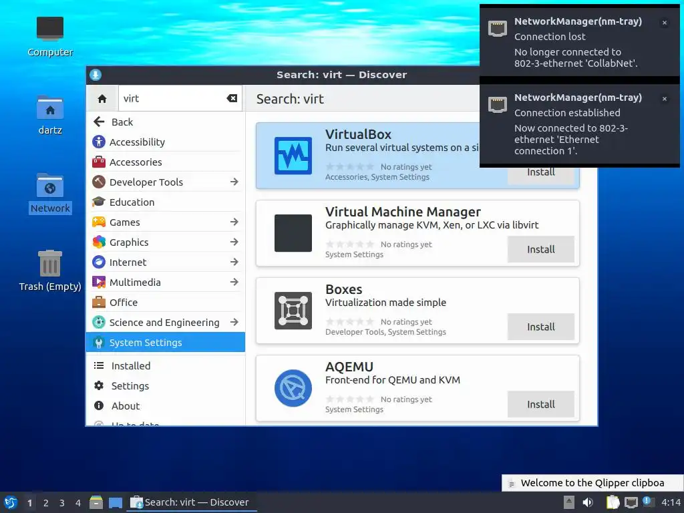Screen dimensions: 684x513
Task: Click the update notifier tray icon
Action: tap(648, 502)
